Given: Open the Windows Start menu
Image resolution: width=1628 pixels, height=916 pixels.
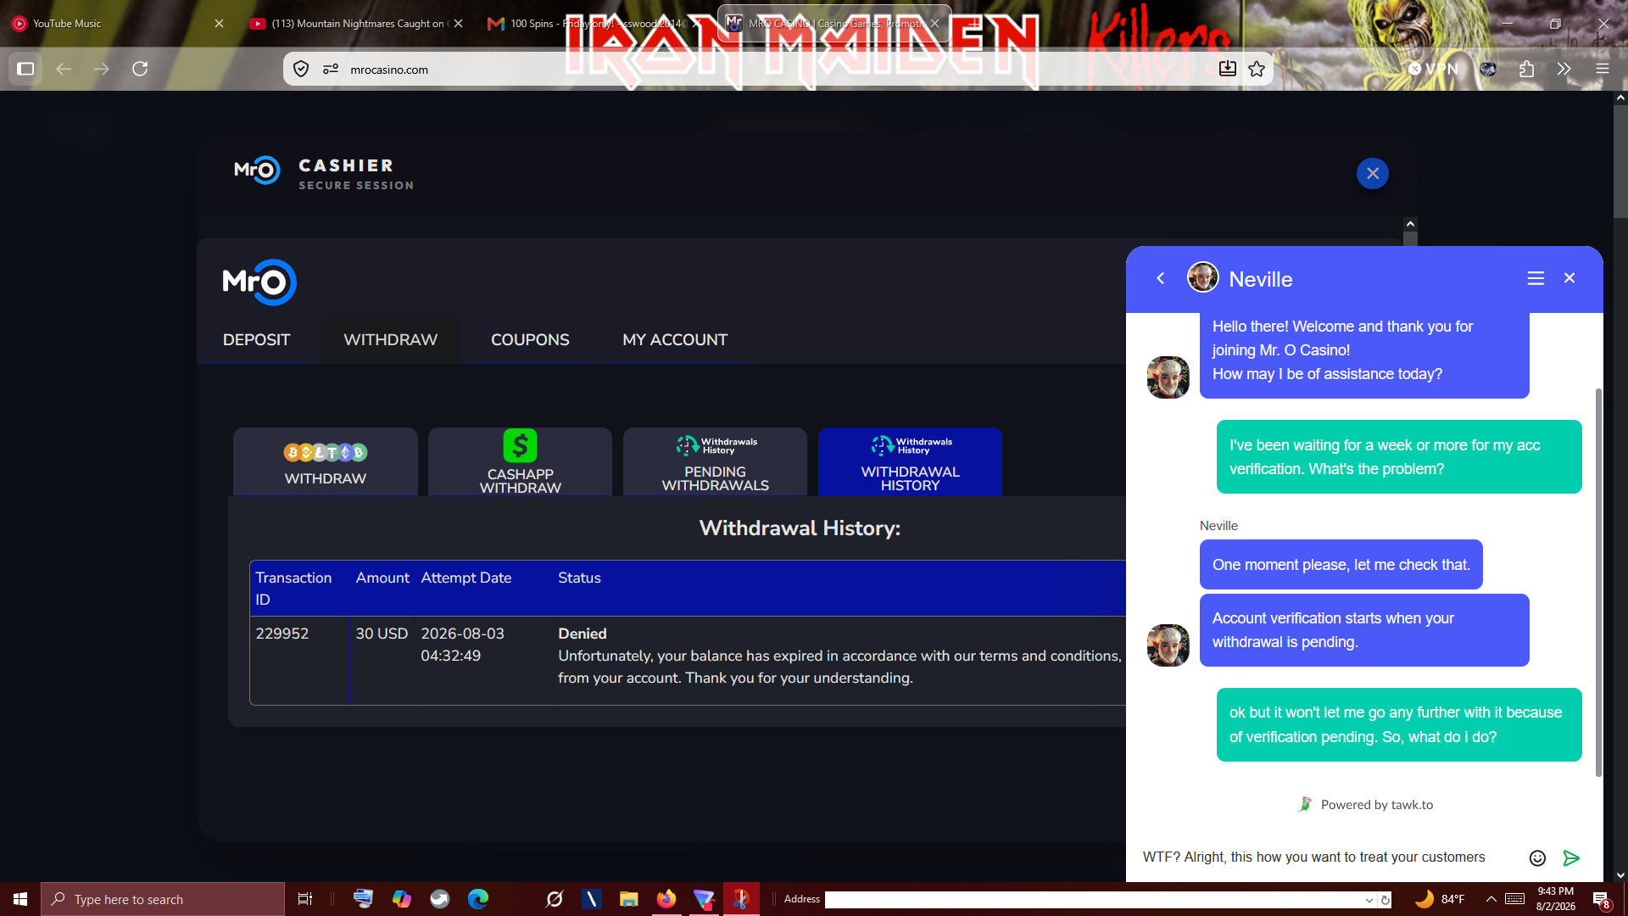Looking at the screenshot, I should (x=20, y=899).
